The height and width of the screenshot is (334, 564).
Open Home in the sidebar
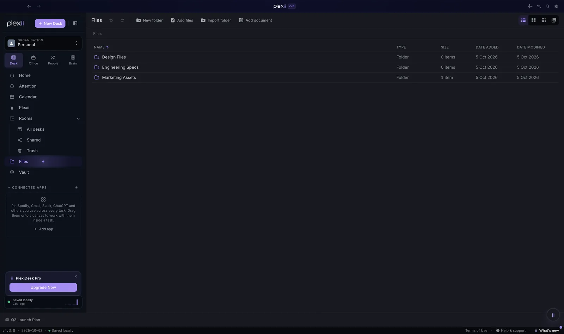[x=43, y=75]
